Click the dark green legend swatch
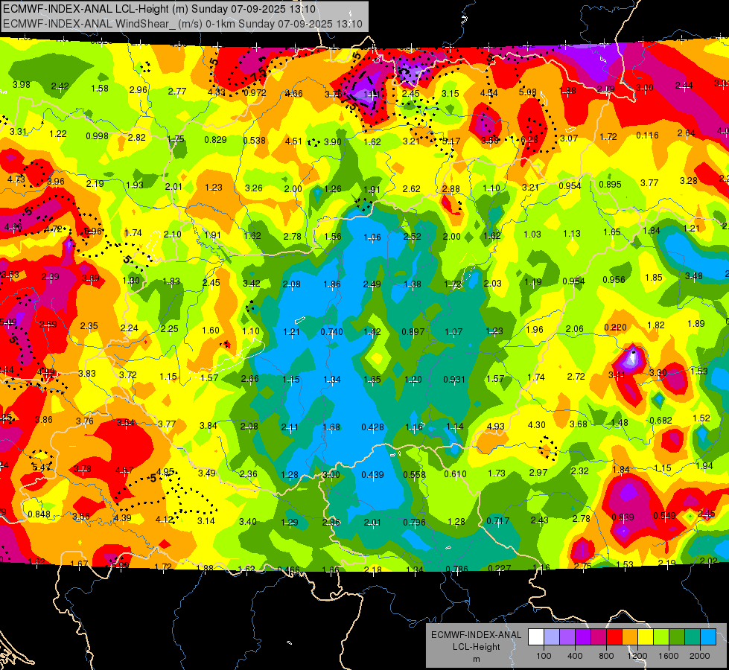 (x=677, y=636)
